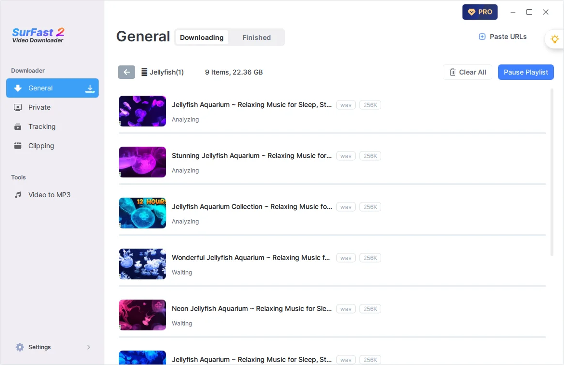Click the PRO upgrade badge
The height and width of the screenshot is (365, 564).
[x=480, y=12]
